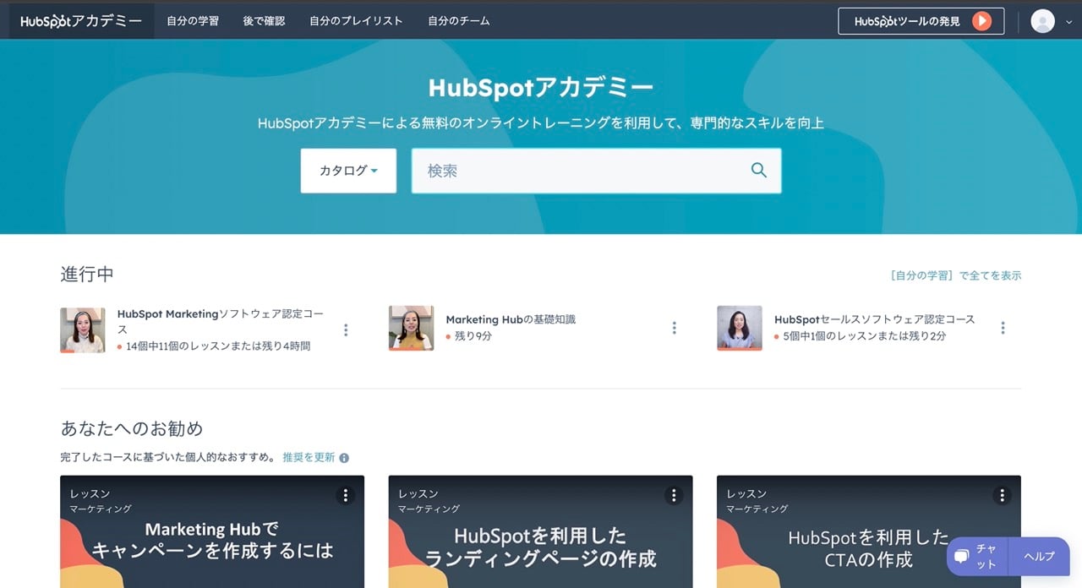The height and width of the screenshot is (588, 1082).
Task: Open options on the ランディングページの作成 card
Action: point(674,495)
